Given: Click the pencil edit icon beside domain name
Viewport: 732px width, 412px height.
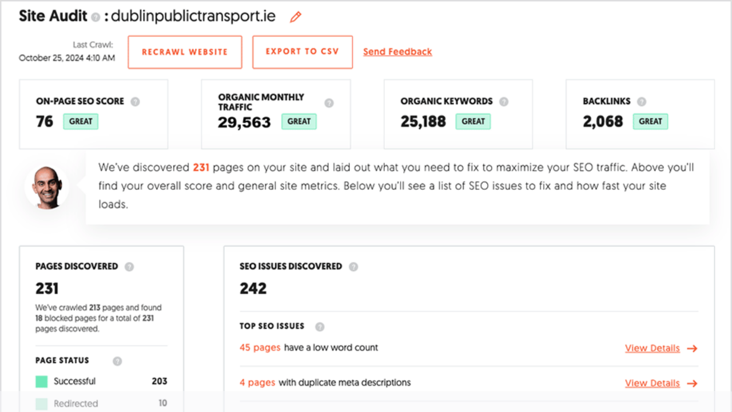Looking at the screenshot, I should coord(296,17).
